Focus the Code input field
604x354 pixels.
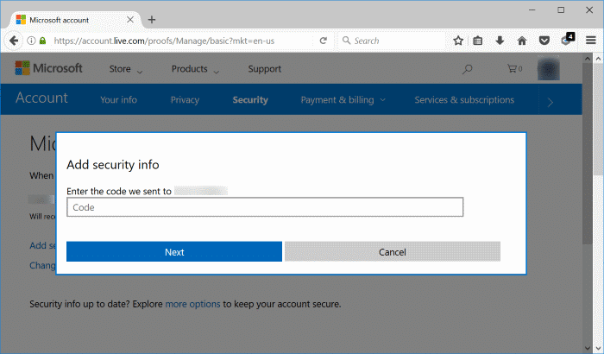(x=265, y=207)
